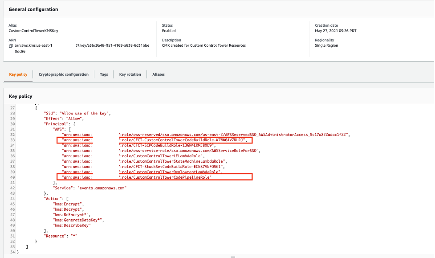The width and height of the screenshot is (435, 258).
Task: Select the Key policy tab
Action: [x=18, y=74]
